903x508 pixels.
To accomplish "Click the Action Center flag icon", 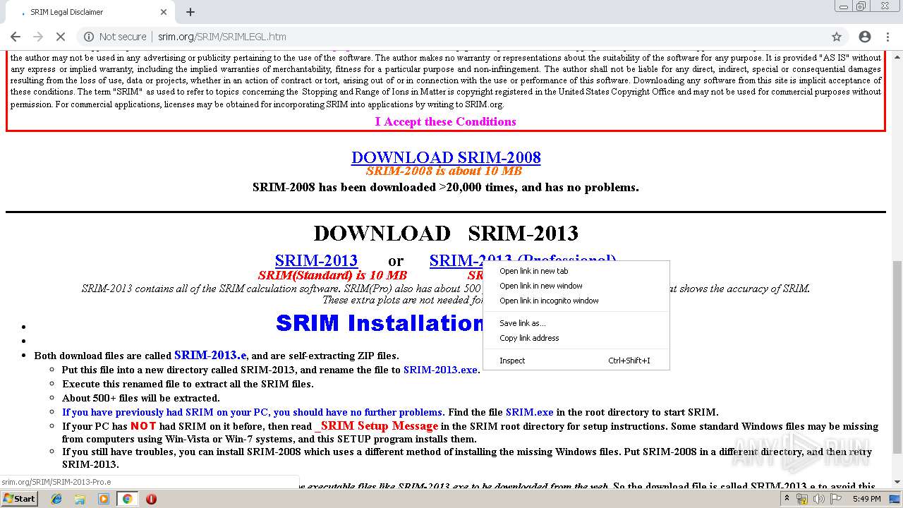I will (836, 499).
